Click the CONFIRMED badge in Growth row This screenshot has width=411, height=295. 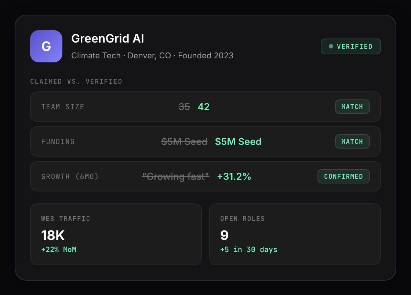(x=343, y=176)
